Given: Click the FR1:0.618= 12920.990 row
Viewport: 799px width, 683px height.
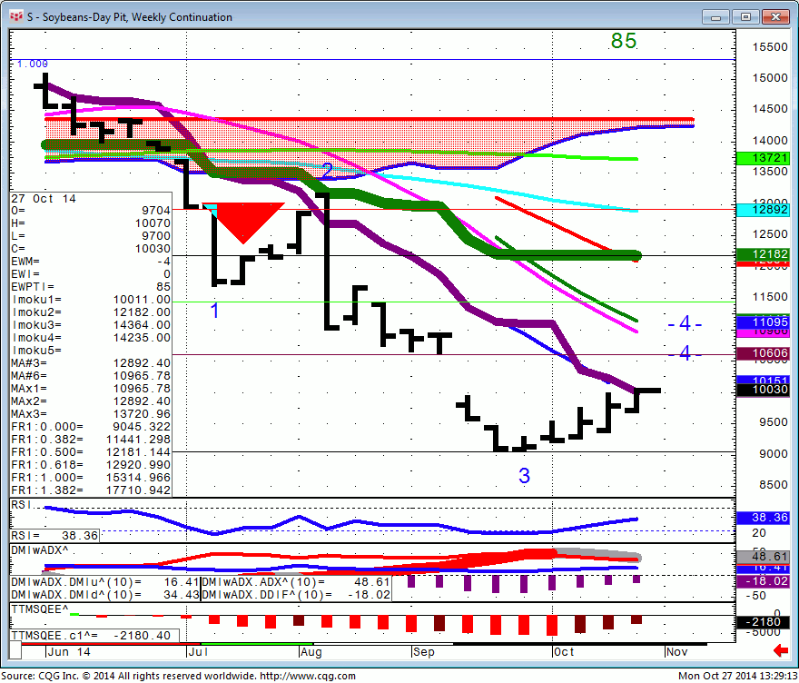Looking at the screenshot, I should (91, 465).
